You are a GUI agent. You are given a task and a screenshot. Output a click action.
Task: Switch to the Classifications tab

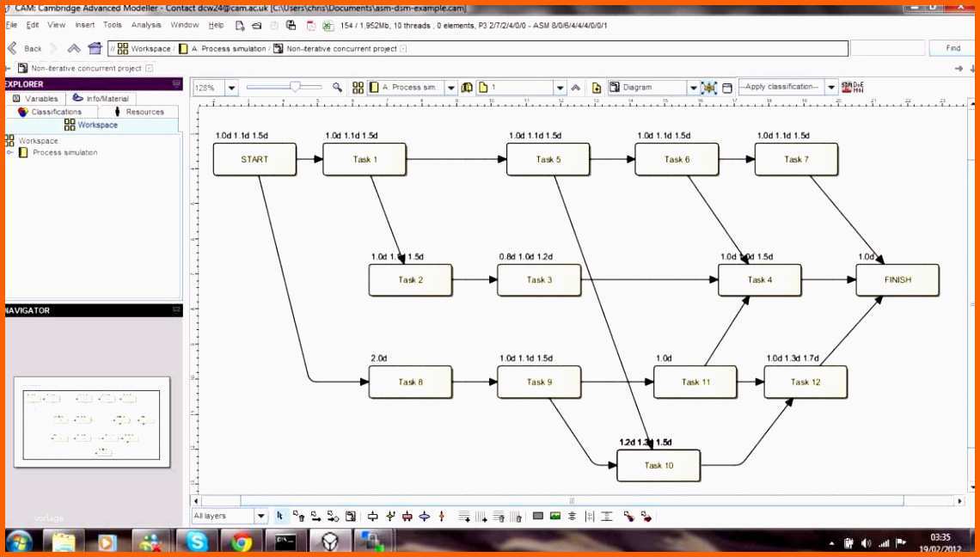52,112
